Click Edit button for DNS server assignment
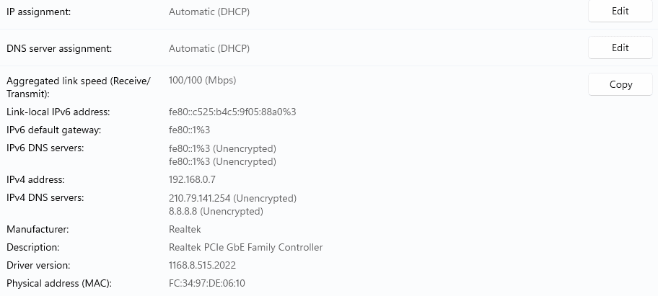This screenshot has width=658, height=296. tap(620, 48)
